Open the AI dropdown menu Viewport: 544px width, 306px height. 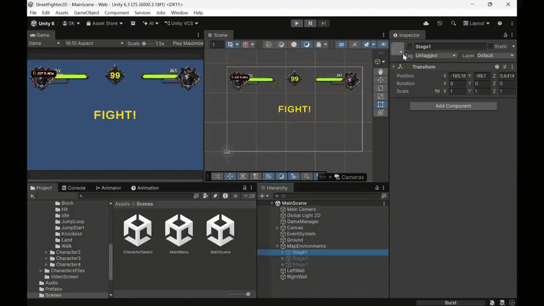point(150,23)
